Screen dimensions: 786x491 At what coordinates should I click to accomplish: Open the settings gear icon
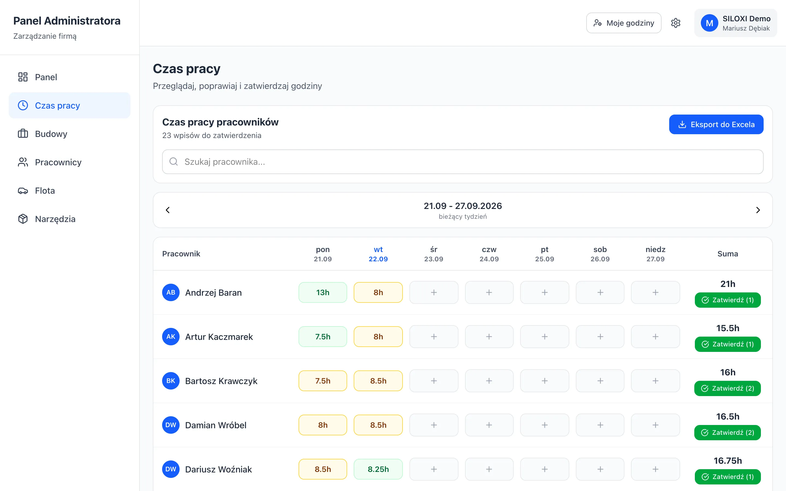(x=675, y=23)
